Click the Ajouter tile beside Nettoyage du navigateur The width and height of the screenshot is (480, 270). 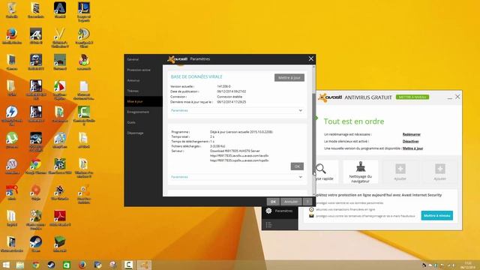pos(400,172)
